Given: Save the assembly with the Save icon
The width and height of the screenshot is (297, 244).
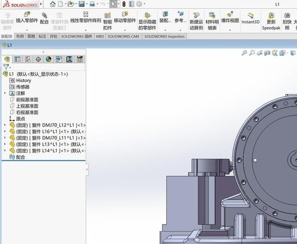Looking at the screenshot, I should click(82, 4).
